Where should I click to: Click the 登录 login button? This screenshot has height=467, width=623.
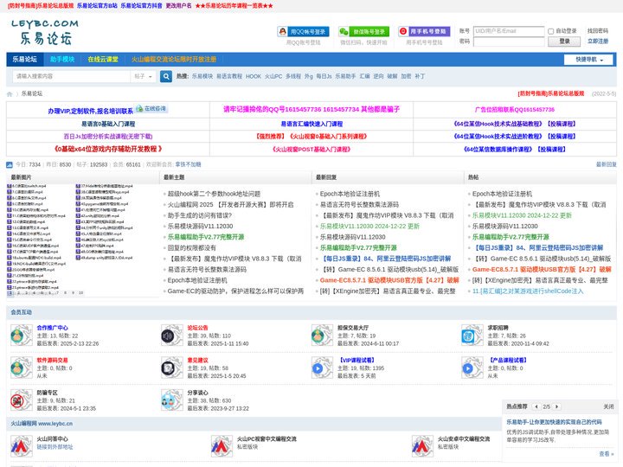pos(564,42)
